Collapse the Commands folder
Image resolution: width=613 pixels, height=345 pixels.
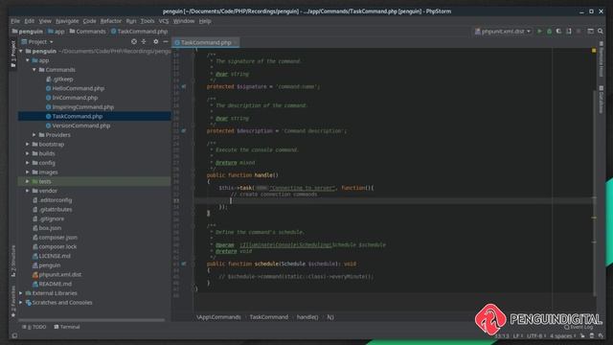point(34,70)
